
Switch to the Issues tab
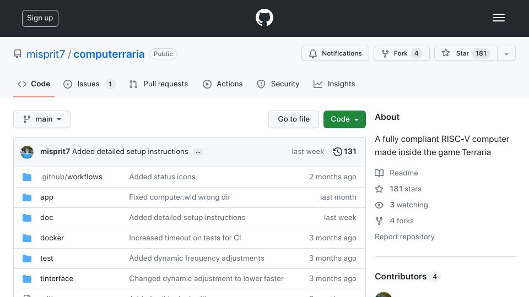click(89, 84)
